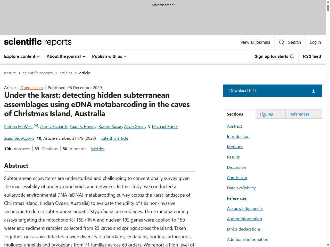Click the Abstract heading

[x=16, y=166]
